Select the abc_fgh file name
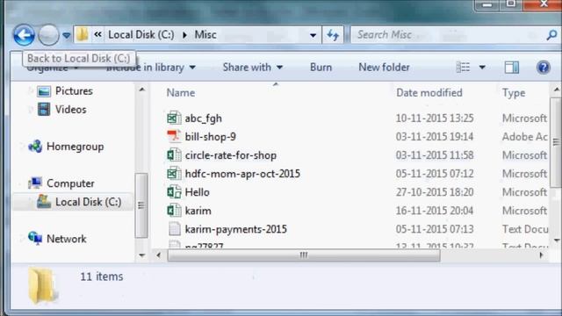Image resolution: width=562 pixels, height=316 pixels. (x=203, y=118)
